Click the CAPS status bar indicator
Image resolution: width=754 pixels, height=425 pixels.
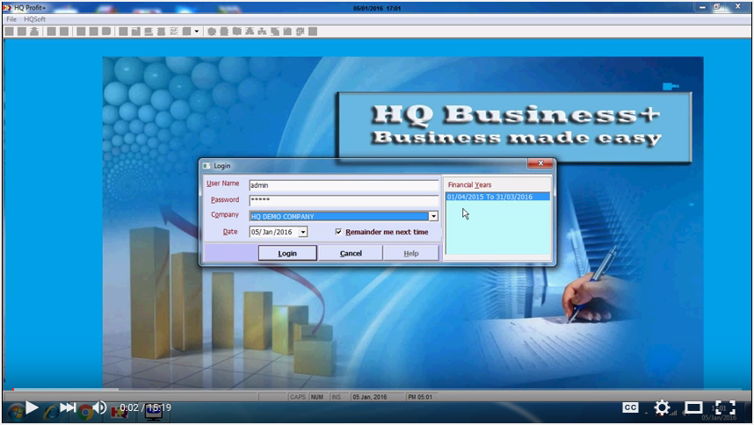(298, 397)
